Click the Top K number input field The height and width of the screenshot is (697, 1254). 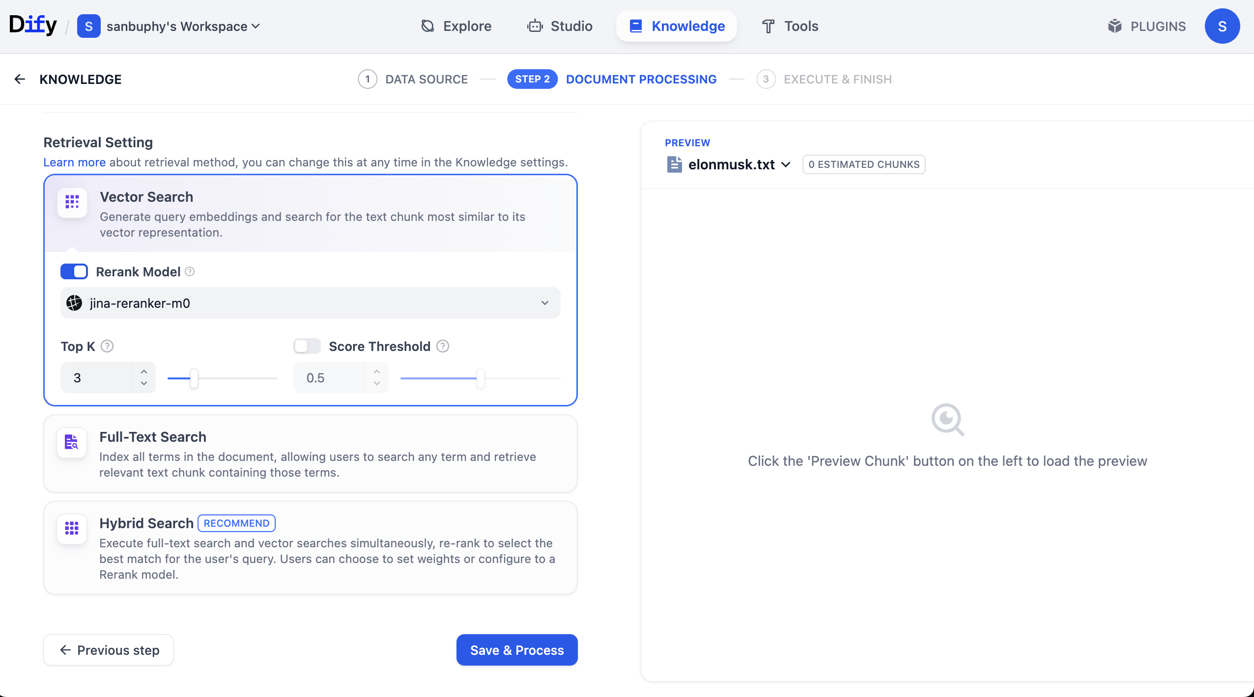click(96, 377)
